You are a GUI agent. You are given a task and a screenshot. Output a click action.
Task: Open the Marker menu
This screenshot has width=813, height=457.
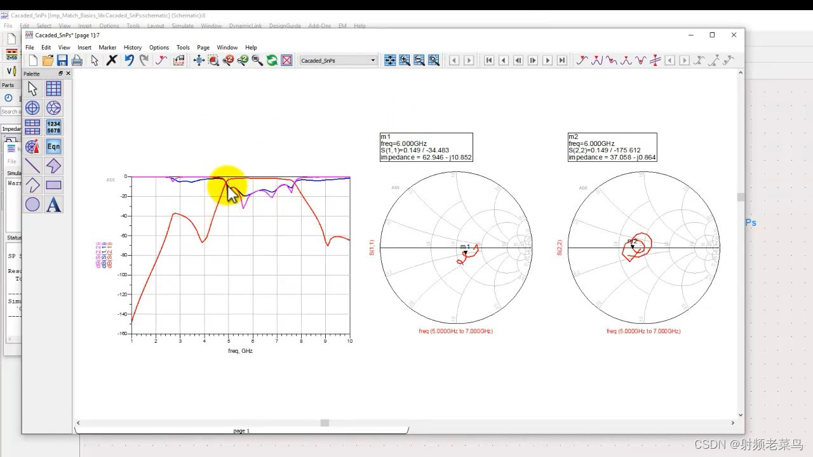[x=107, y=48]
